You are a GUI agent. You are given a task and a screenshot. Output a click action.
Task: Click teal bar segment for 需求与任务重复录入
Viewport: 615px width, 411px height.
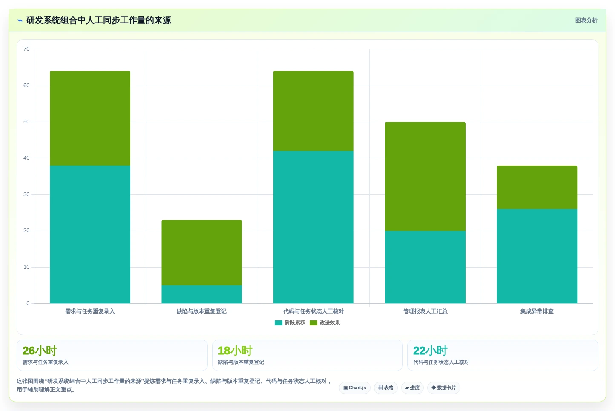point(90,234)
